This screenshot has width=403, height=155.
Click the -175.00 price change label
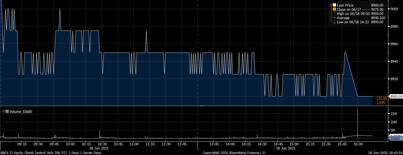(381, 99)
